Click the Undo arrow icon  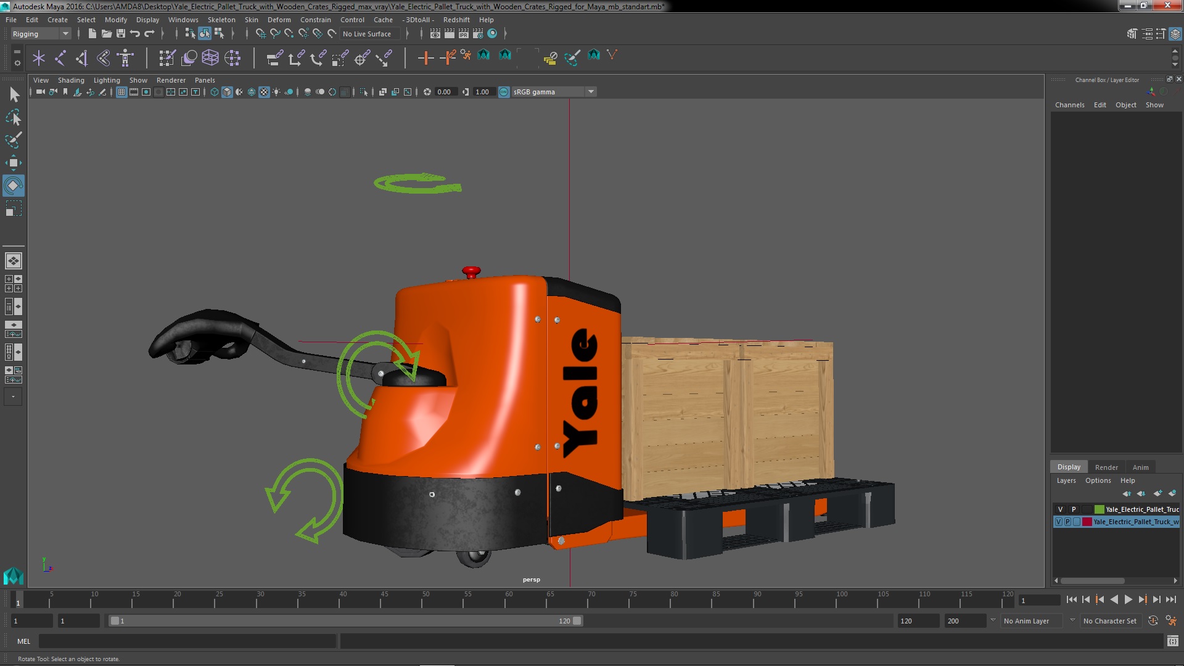tap(135, 34)
